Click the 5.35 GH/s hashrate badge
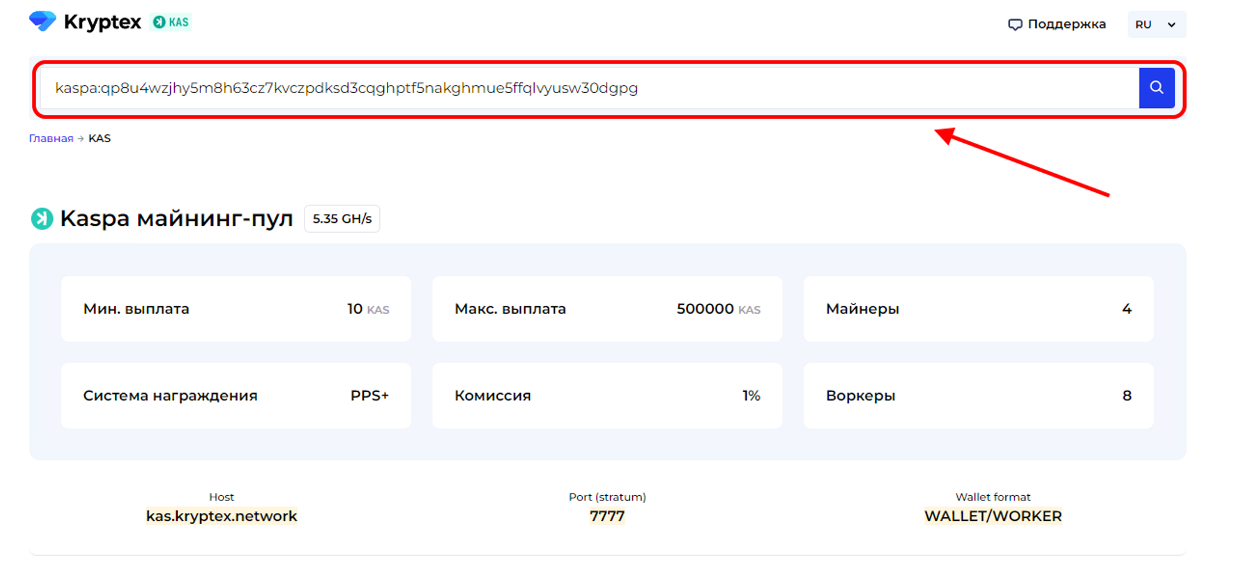The height and width of the screenshot is (569, 1248). coord(342,219)
